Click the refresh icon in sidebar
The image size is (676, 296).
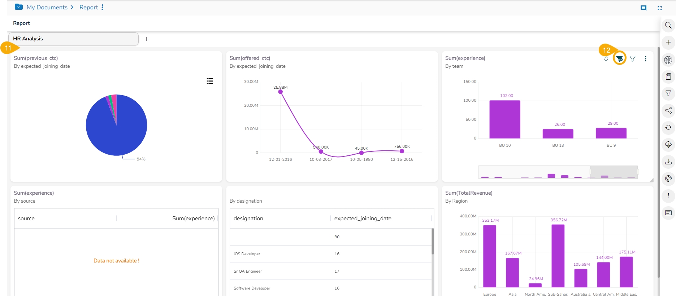pos(668,127)
